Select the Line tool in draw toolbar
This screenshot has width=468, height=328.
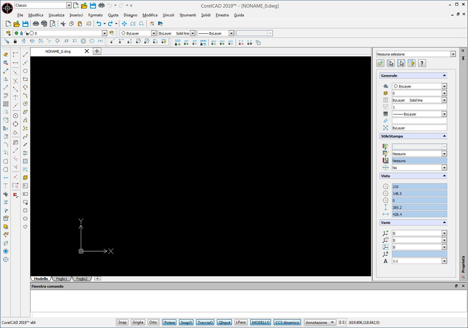(25, 54)
